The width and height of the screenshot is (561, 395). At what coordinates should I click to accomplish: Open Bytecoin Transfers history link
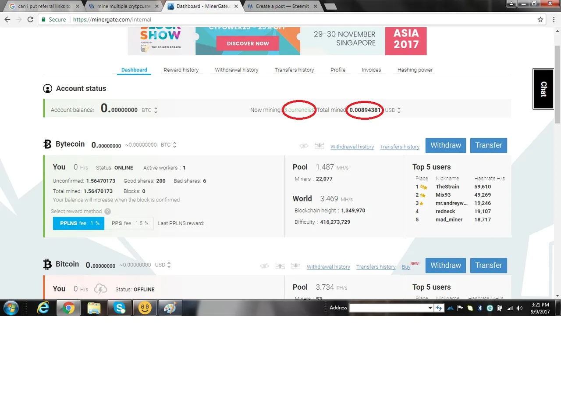(400, 147)
